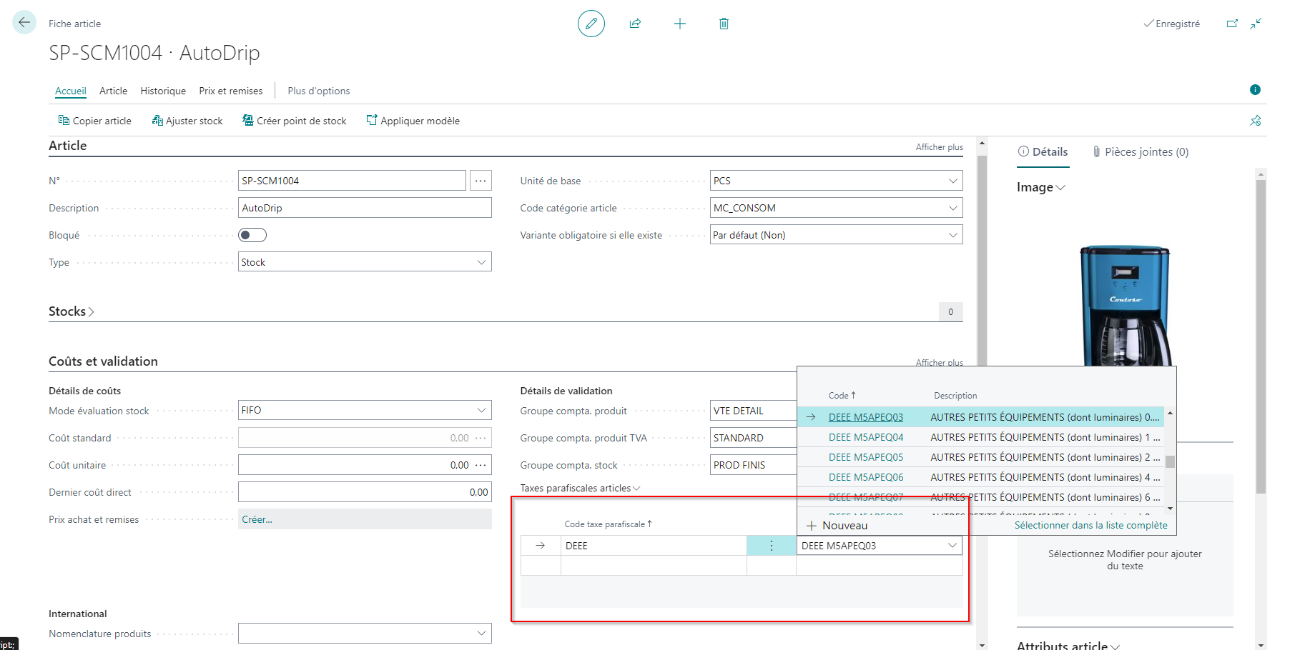Click Ajuster stock action
Viewport: 1315px width, 650px height.
[187, 121]
